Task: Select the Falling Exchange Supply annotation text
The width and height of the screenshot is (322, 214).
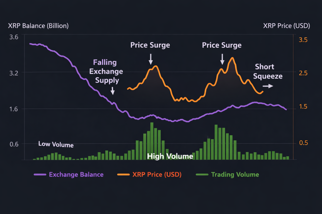Action: [x=106, y=72]
